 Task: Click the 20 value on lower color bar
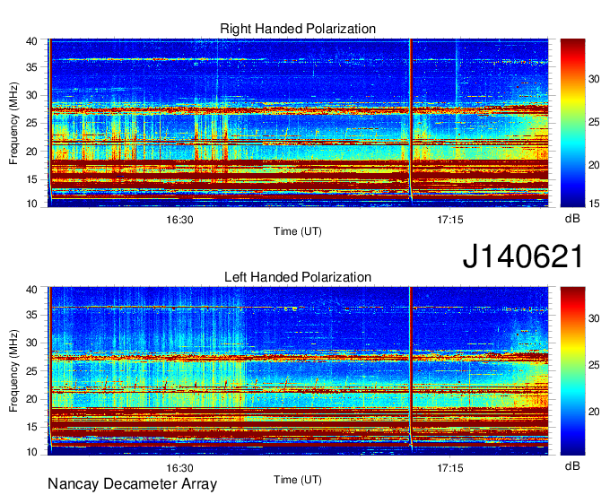click(594, 412)
